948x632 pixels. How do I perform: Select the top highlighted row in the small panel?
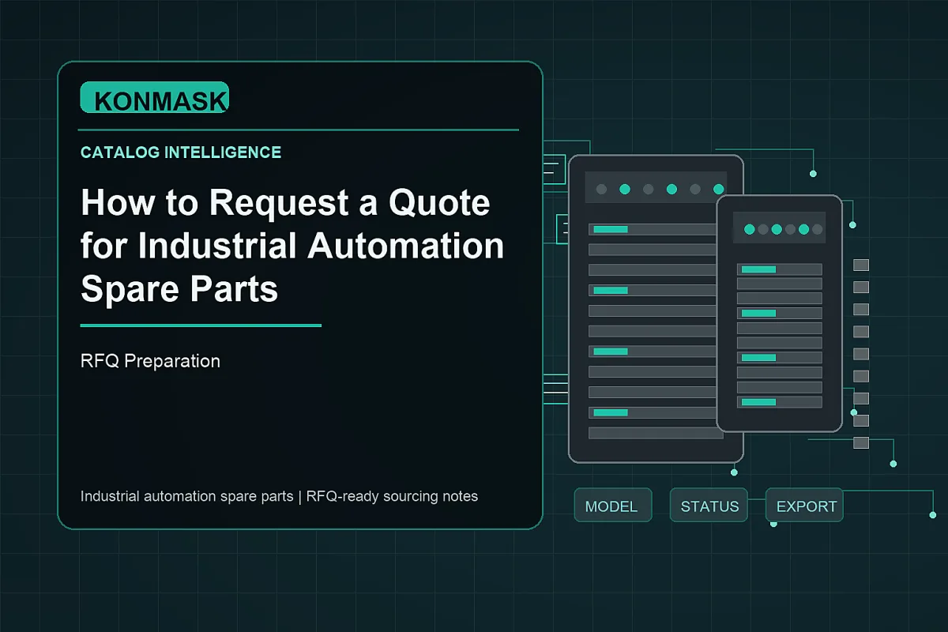coord(780,269)
